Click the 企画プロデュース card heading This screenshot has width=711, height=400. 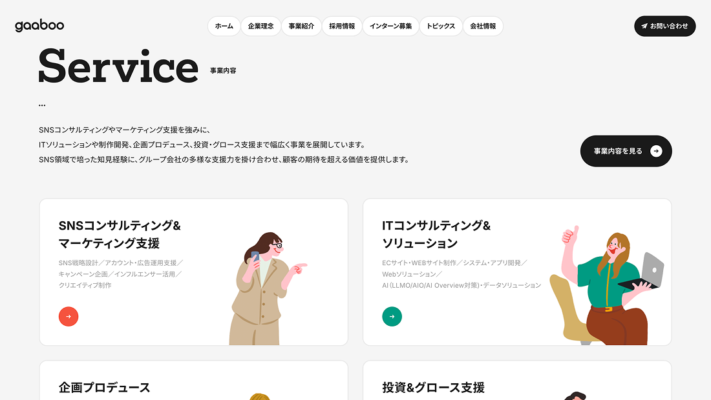[104, 387]
